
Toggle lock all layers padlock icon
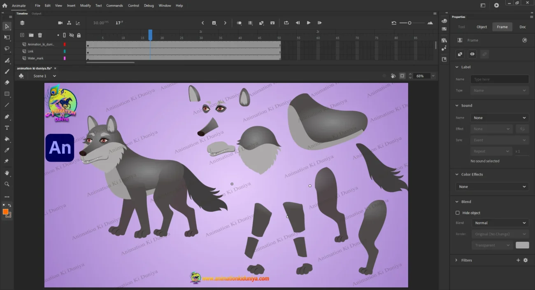[x=79, y=35]
